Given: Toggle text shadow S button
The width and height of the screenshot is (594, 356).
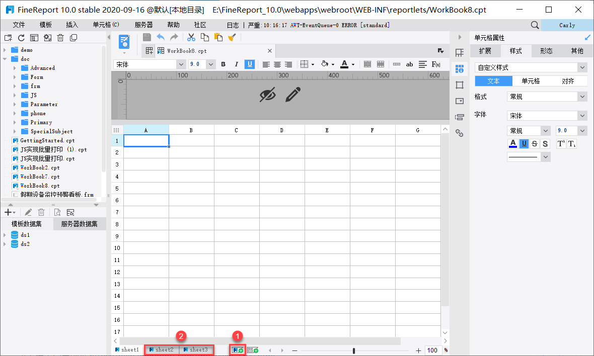Looking at the screenshot, I should click(x=545, y=144).
